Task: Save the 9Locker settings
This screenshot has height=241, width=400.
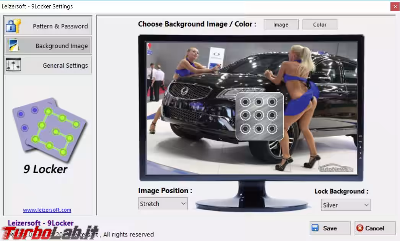Action: tap(330, 228)
